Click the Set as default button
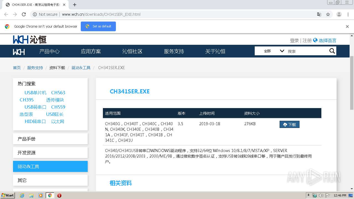 [x=98, y=26]
